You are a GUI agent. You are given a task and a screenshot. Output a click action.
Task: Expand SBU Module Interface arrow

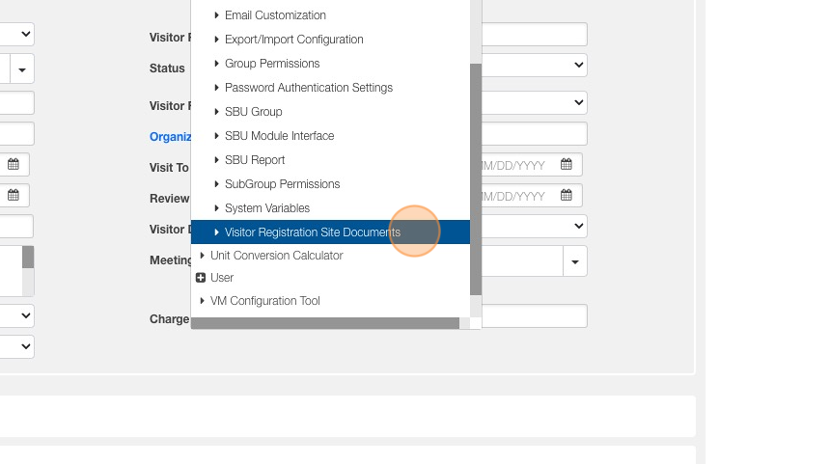[x=216, y=136]
